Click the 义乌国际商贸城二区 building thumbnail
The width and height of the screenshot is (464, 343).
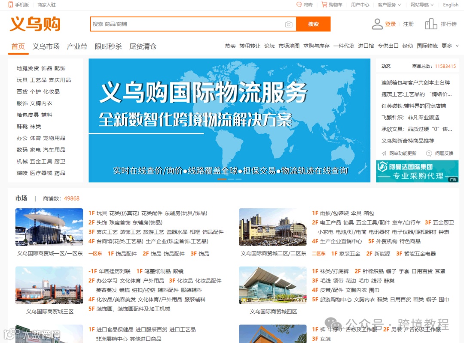tap(273, 227)
